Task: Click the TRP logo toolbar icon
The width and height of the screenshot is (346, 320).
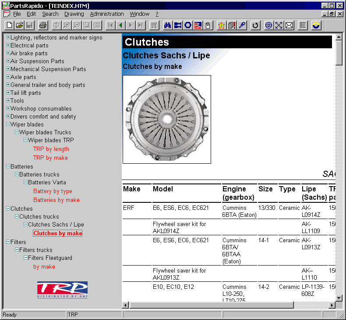Action: point(198,25)
